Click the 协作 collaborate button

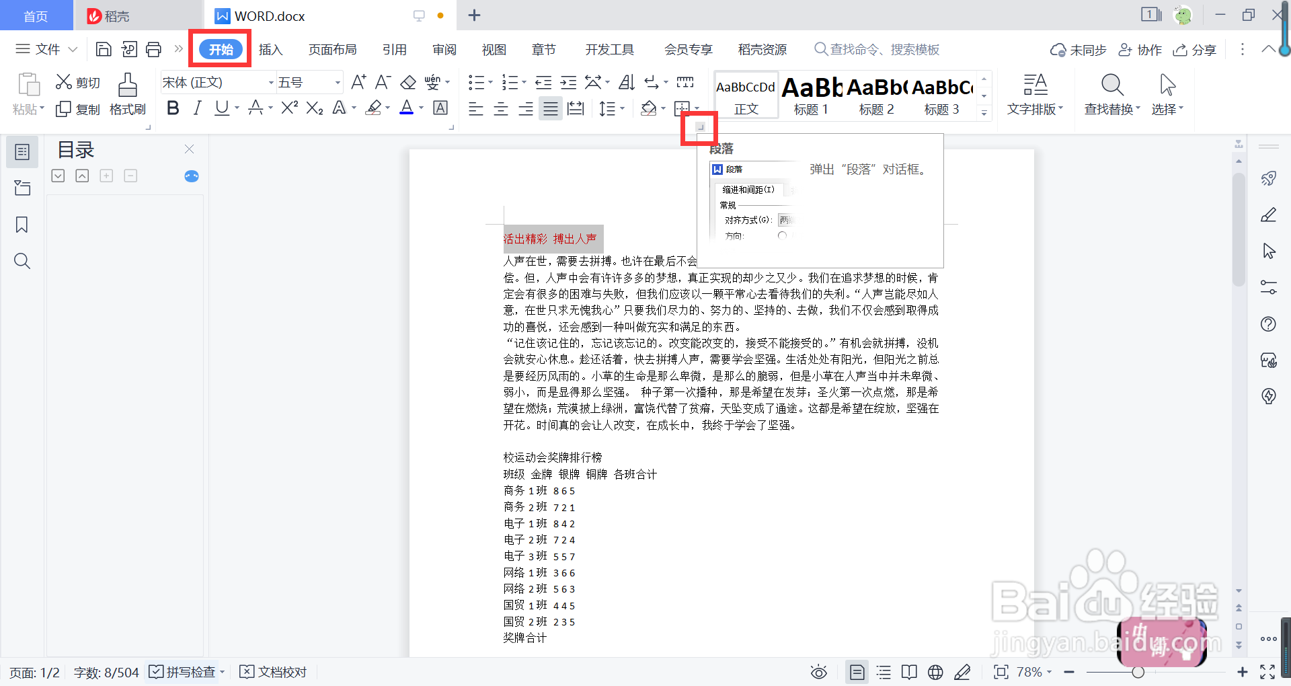pyautogui.click(x=1140, y=50)
